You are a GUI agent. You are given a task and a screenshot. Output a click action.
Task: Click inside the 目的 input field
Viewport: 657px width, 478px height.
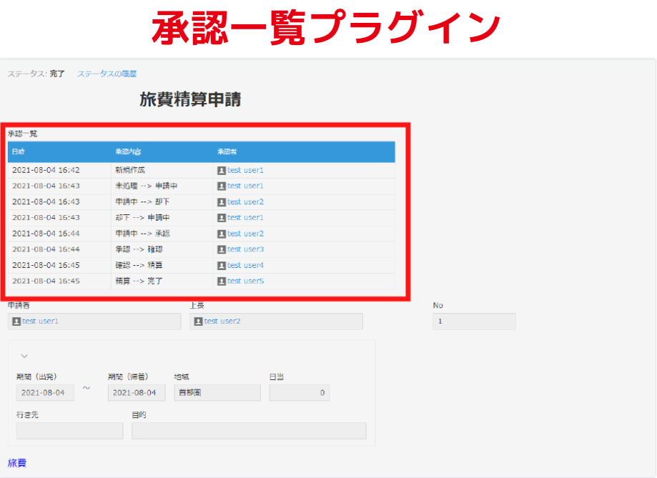247,430
